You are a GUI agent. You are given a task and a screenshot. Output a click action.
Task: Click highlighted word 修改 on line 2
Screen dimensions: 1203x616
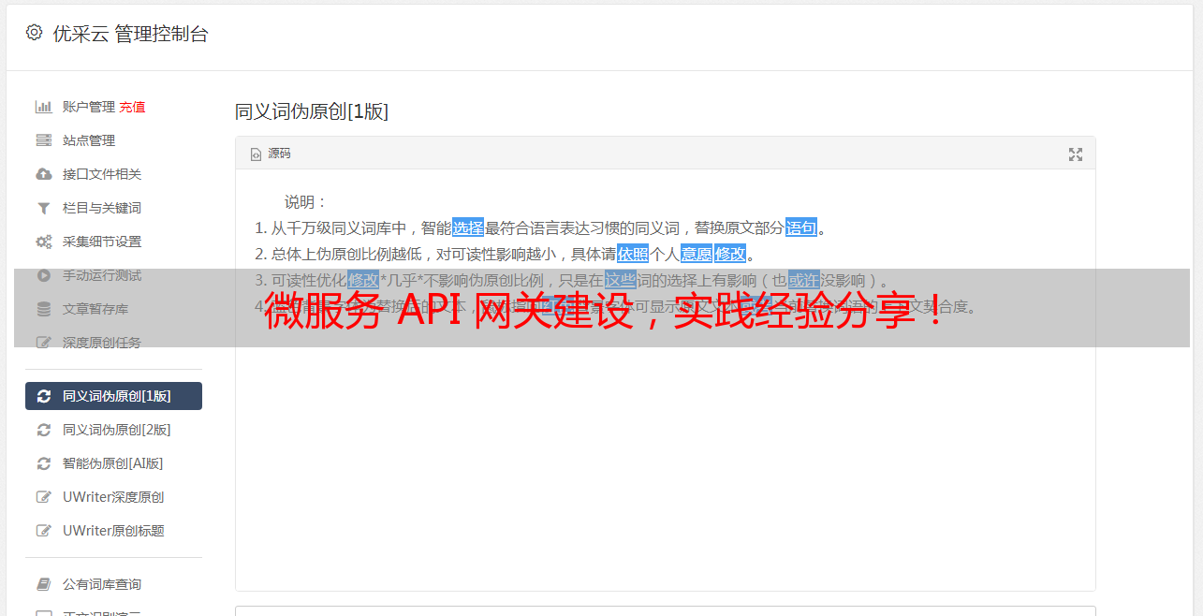pyautogui.click(x=730, y=254)
